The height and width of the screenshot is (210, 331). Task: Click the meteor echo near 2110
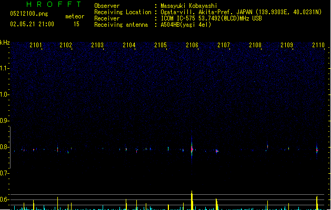click(x=317, y=150)
